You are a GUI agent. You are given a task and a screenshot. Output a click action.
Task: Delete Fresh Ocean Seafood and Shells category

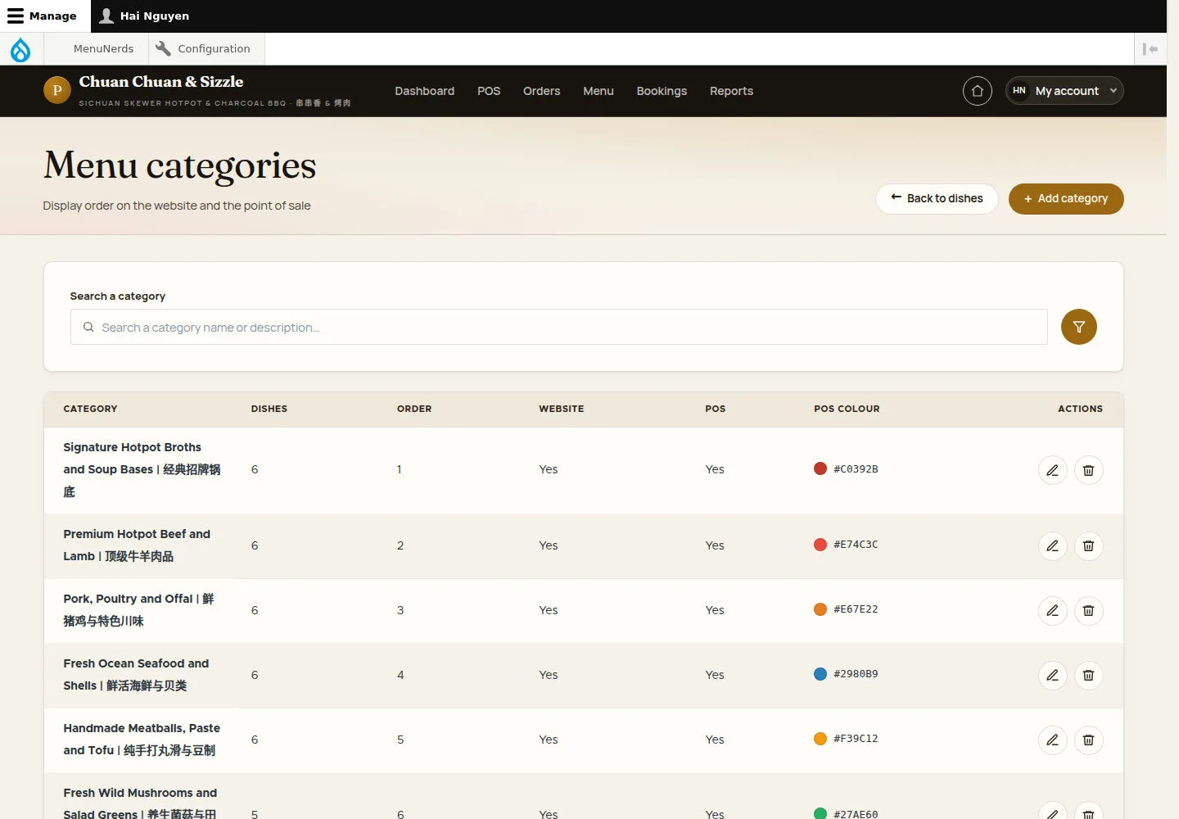click(x=1089, y=675)
